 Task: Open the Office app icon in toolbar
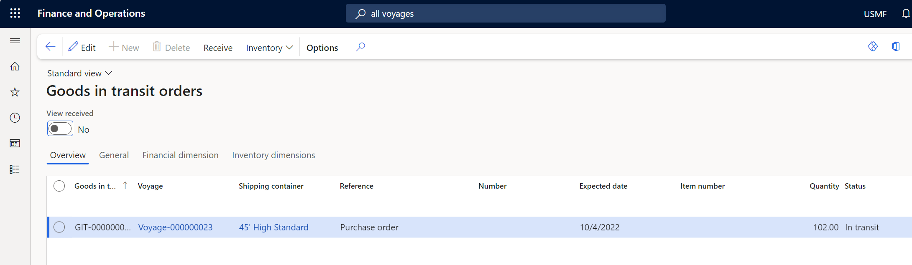coord(895,47)
